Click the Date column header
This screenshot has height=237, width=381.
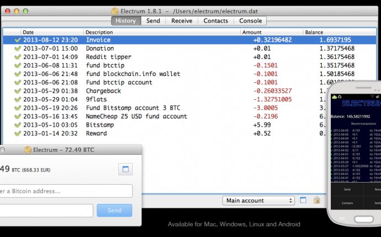tap(52, 33)
